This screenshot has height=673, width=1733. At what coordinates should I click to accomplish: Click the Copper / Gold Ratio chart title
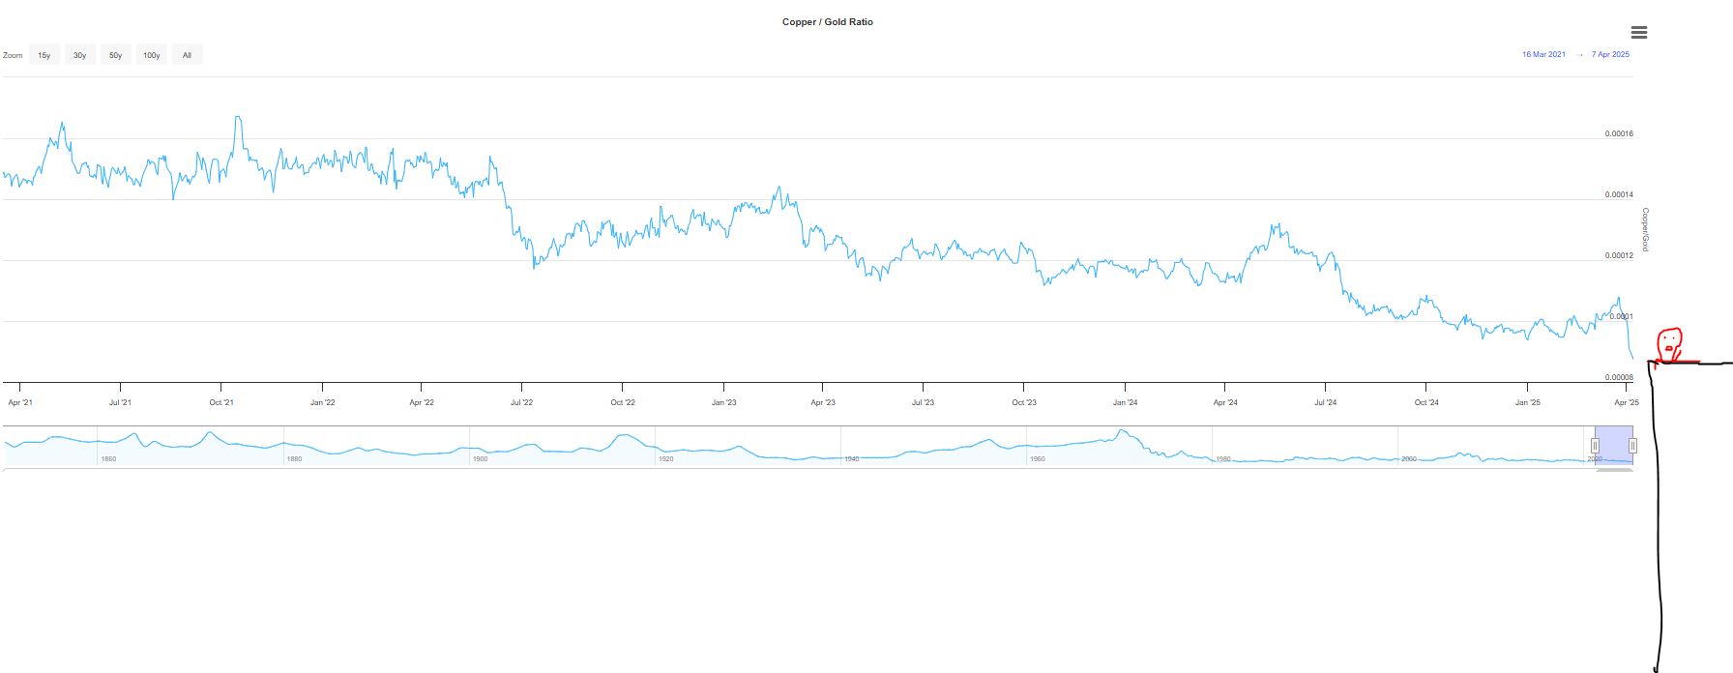828,21
